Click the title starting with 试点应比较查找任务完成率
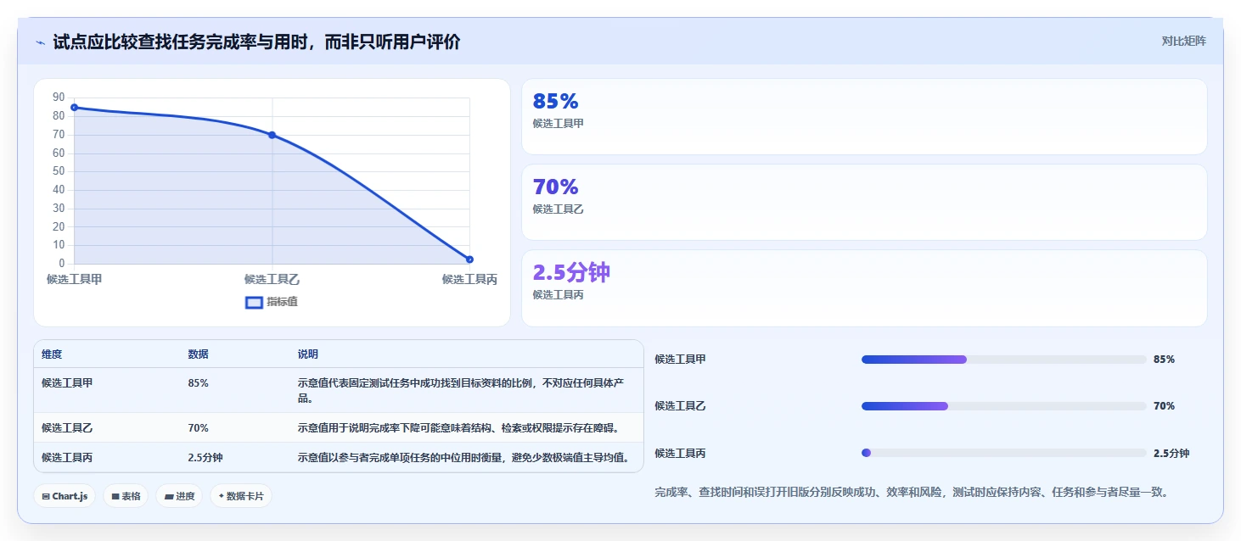 coord(256,42)
